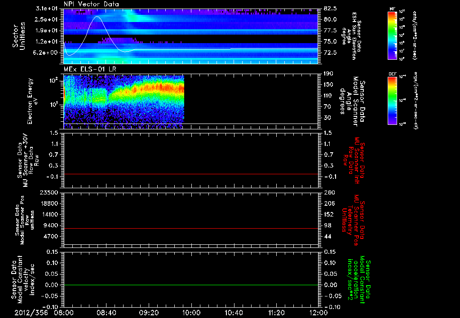Click the 08:40 time axis label
Viewport: 460px width, 318px height.
tap(106, 313)
